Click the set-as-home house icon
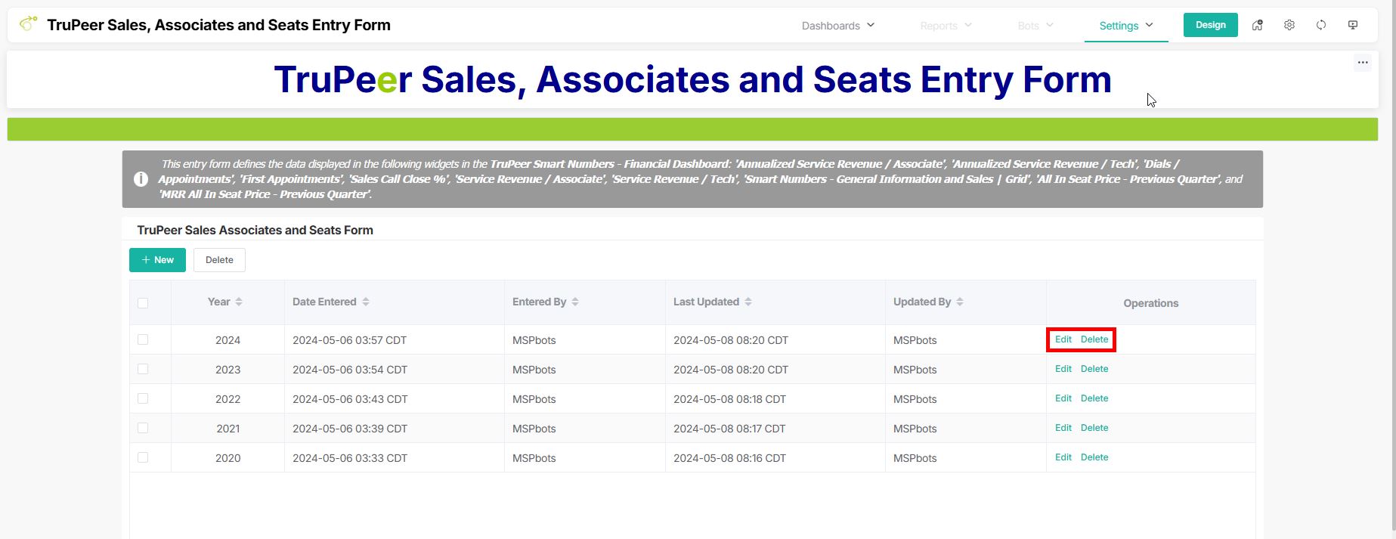This screenshot has height=539, width=1396. [1258, 25]
